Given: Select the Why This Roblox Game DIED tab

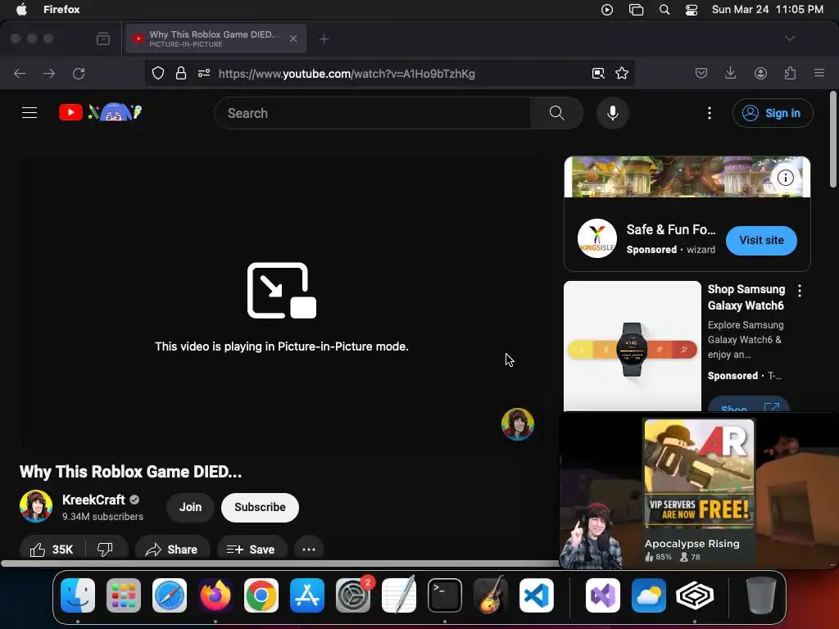Looking at the screenshot, I should click(x=215, y=38).
